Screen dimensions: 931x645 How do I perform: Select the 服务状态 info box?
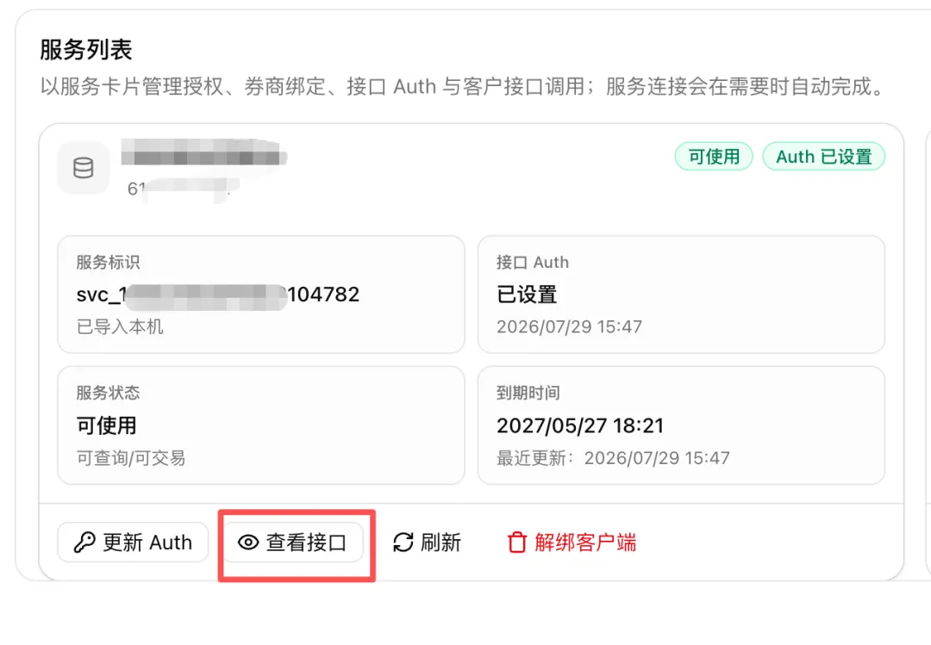coord(261,425)
